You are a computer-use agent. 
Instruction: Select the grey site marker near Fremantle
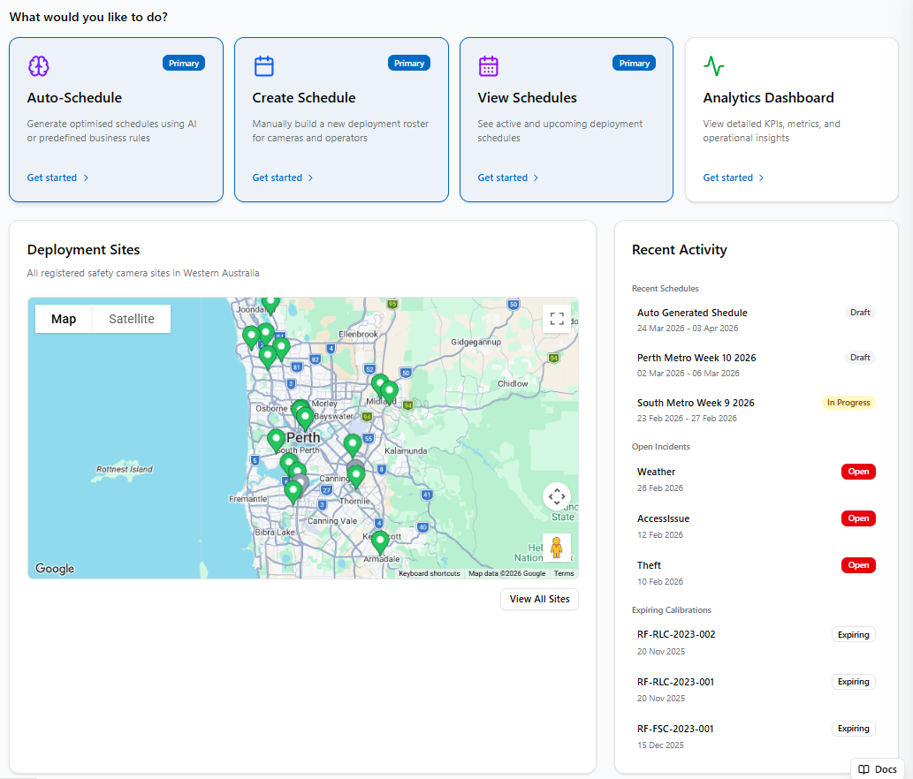[300, 484]
